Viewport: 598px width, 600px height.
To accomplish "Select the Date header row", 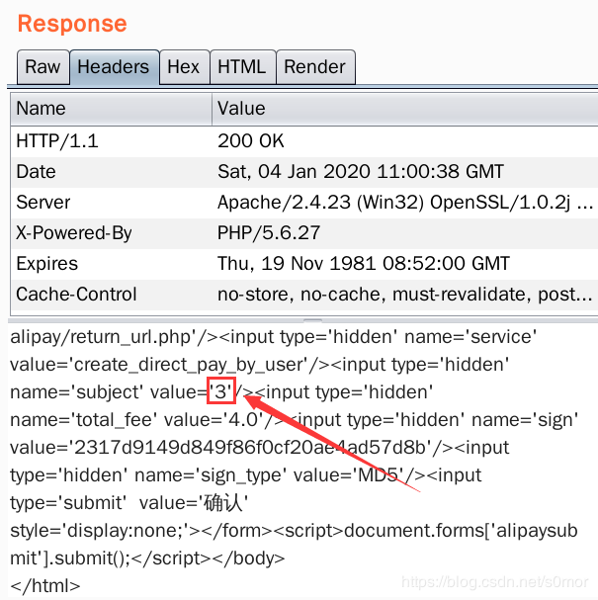I will pos(304,172).
